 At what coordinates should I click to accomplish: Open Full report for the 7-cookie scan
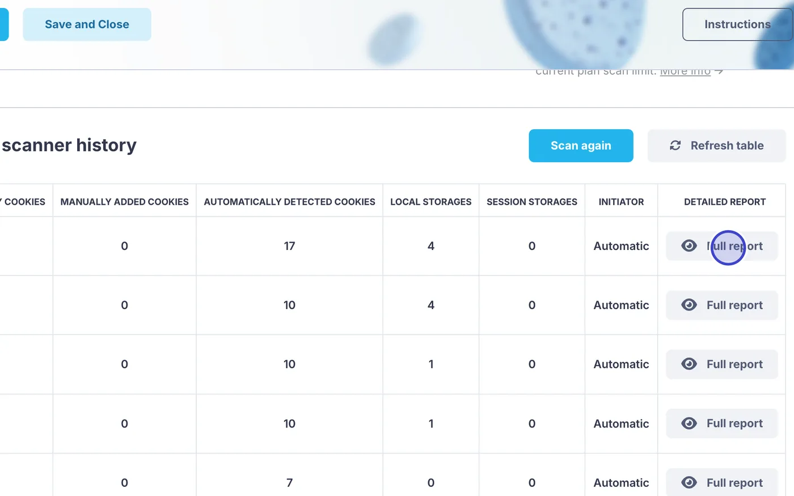click(x=722, y=482)
